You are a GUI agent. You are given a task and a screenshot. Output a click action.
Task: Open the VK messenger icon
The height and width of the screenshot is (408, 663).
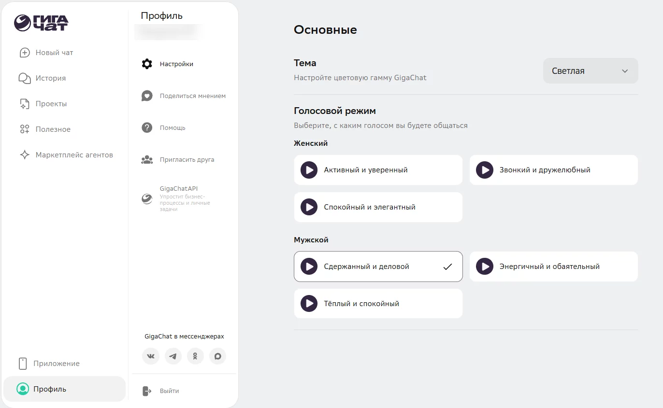click(151, 356)
